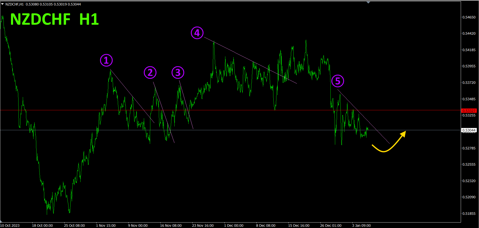This screenshot has height=228, width=479.
Task: Select the trendline below marker 1
Action: [x=132, y=96]
